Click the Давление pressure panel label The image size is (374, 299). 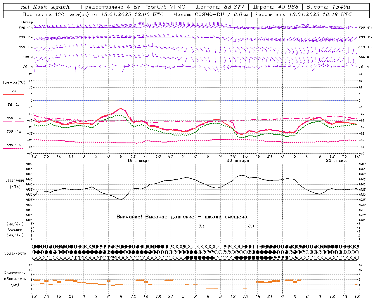click(15, 180)
